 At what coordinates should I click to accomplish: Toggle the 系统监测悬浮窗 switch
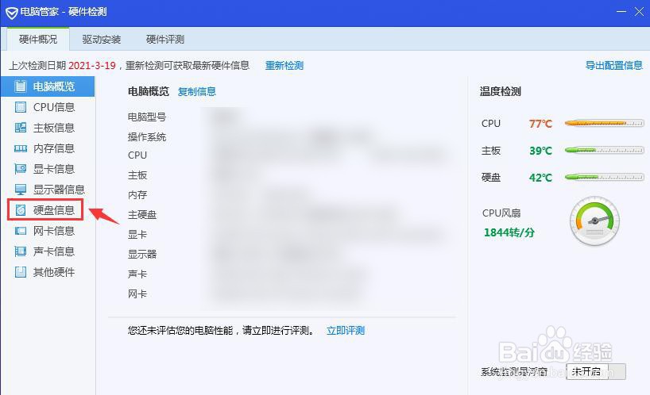[x=596, y=371]
